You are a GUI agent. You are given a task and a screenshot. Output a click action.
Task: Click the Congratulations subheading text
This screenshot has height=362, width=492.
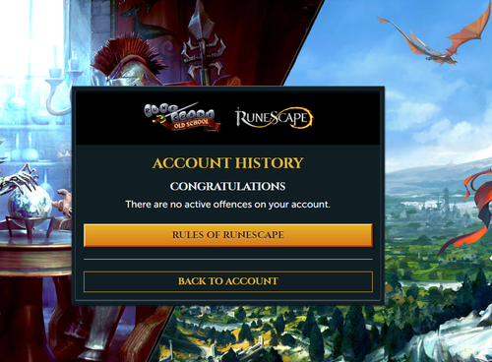[228, 186]
